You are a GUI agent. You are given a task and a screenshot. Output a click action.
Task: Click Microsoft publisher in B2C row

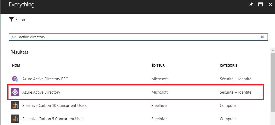[x=159, y=79]
